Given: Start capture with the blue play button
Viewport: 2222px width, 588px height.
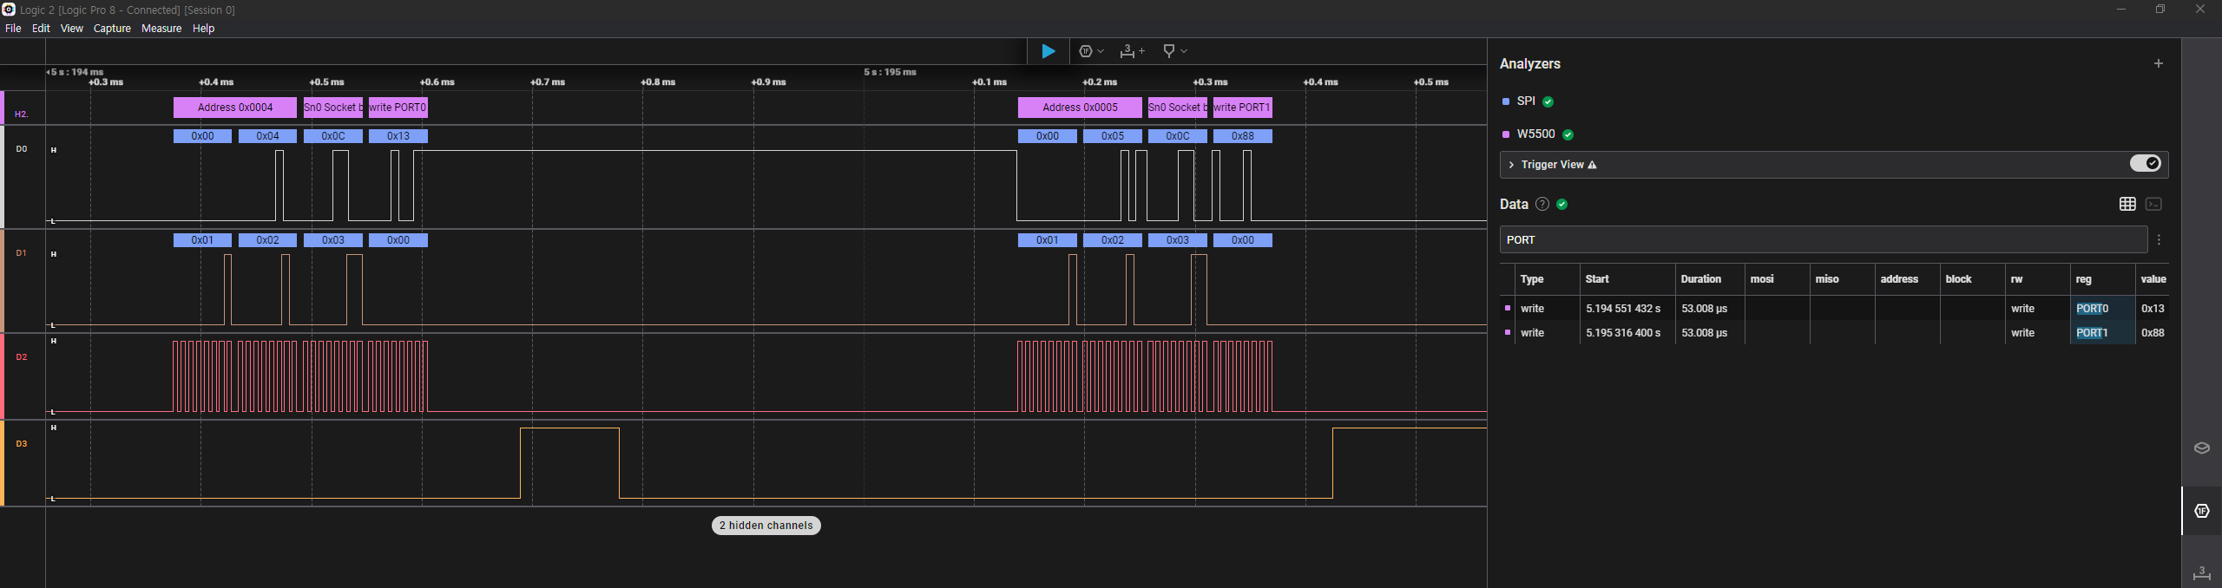Looking at the screenshot, I should (x=1049, y=51).
